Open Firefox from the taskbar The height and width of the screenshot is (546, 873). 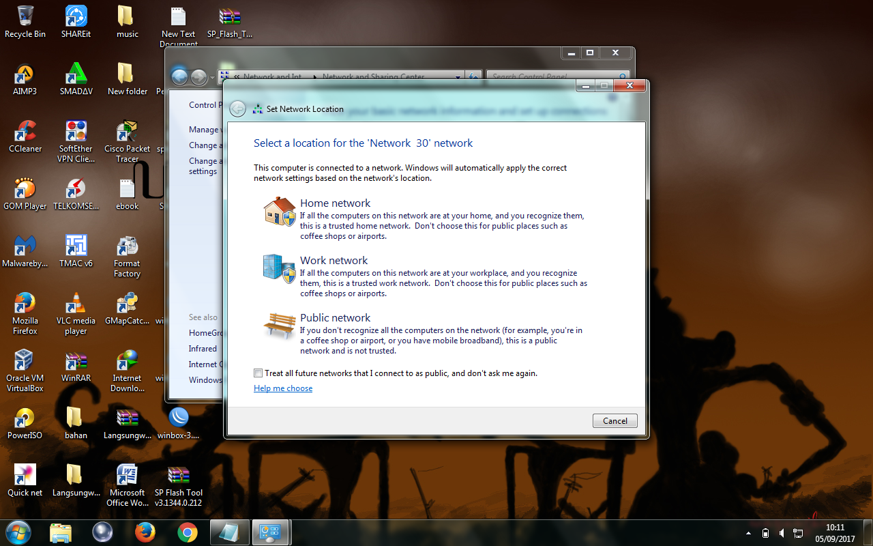[x=145, y=532]
